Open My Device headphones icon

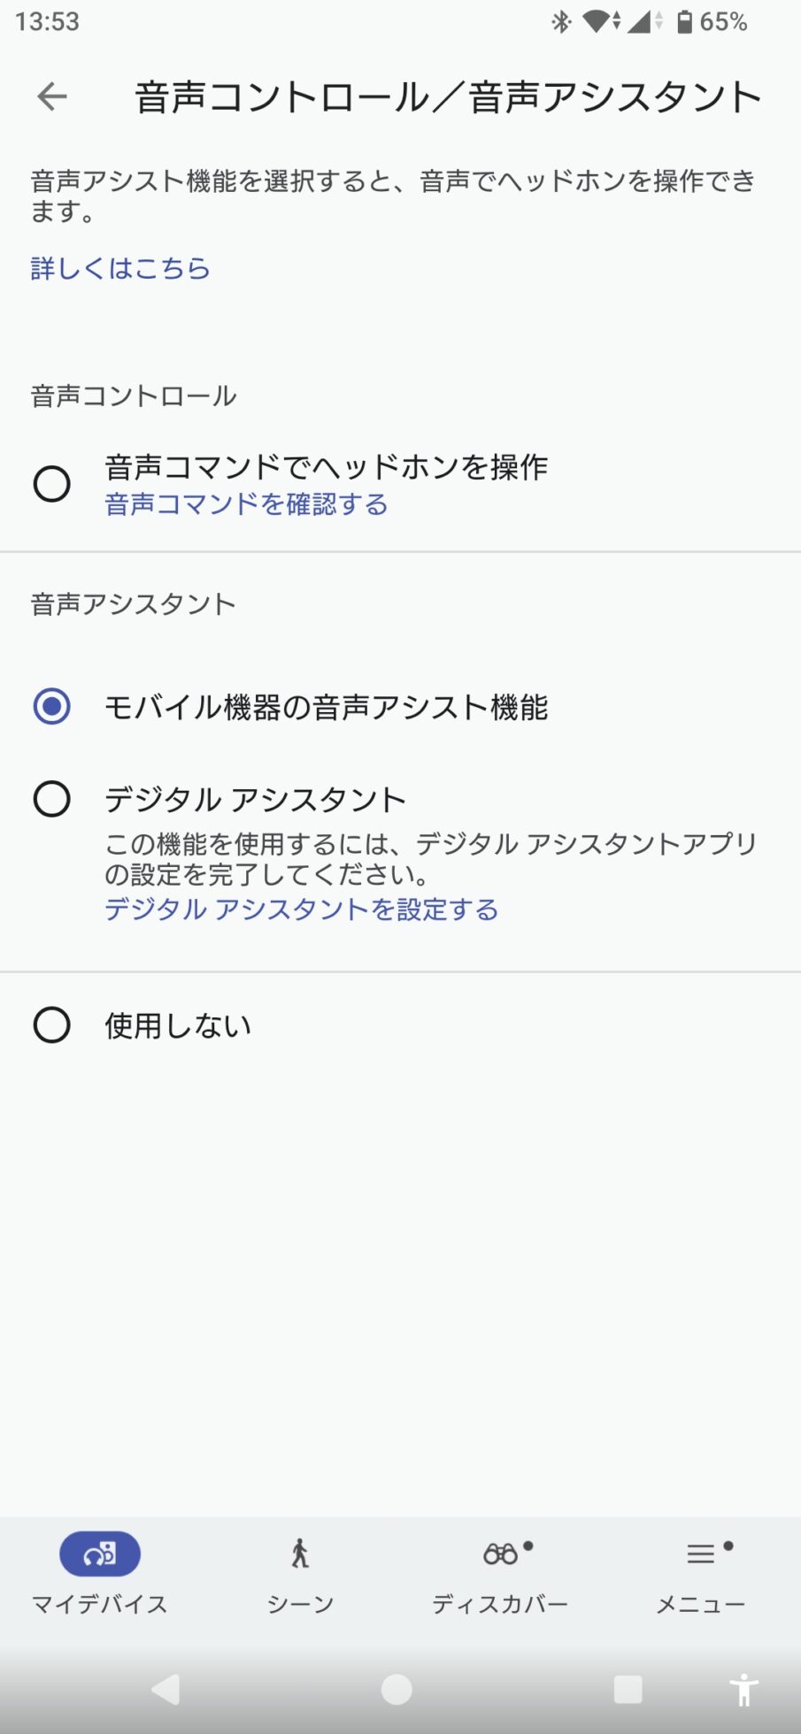click(100, 1554)
